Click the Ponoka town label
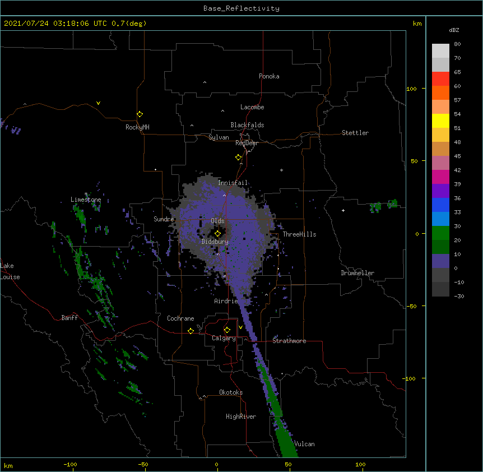Viewport: 483px width, 472px height. click(269, 76)
